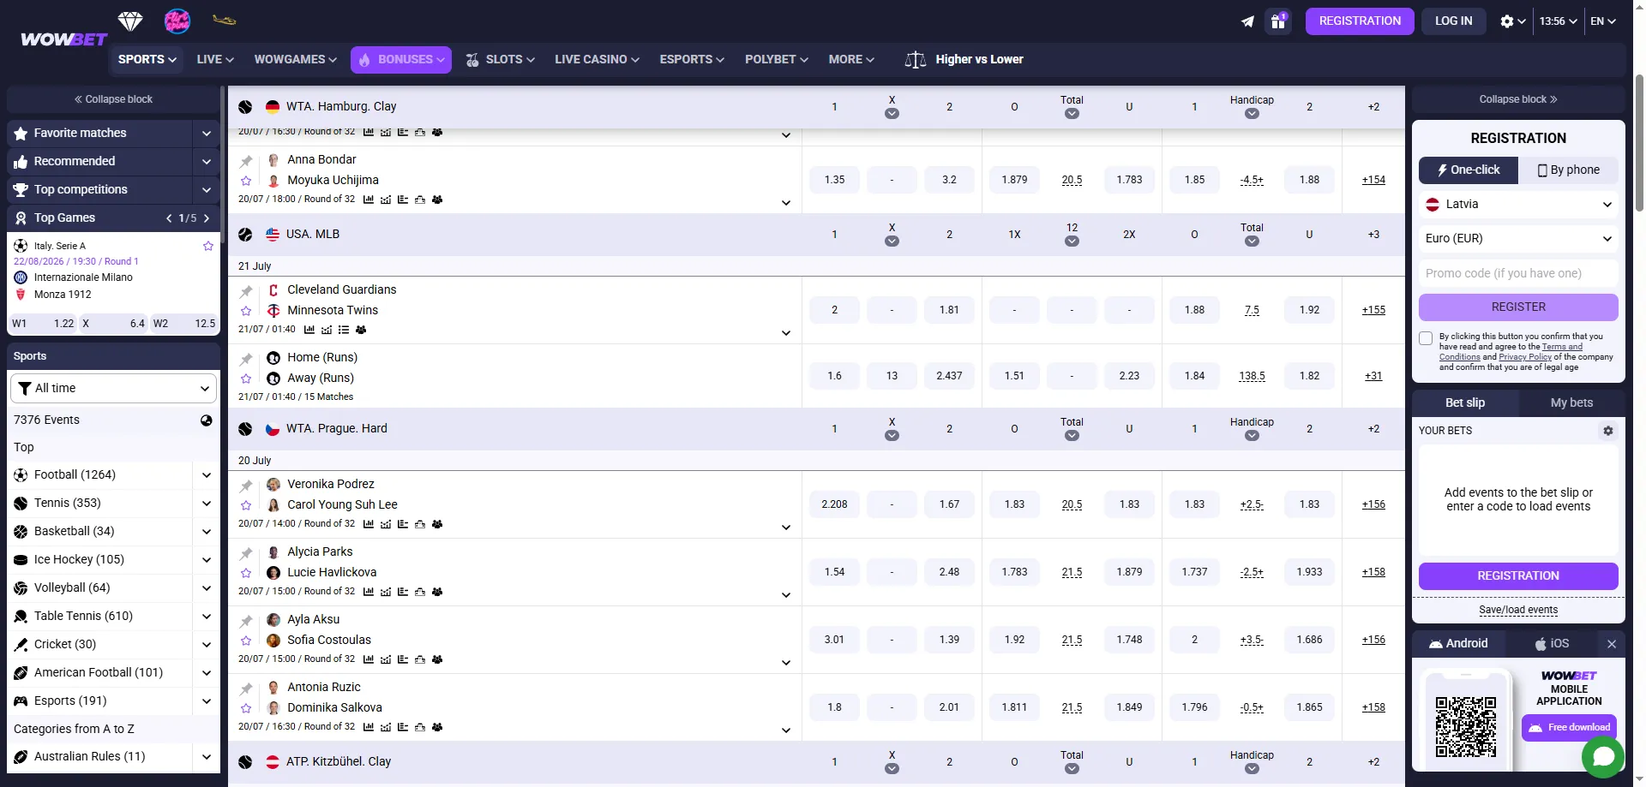Launch the golden airplane game icon
The height and width of the screenshot is (787, 1646).
coord(224,21)
